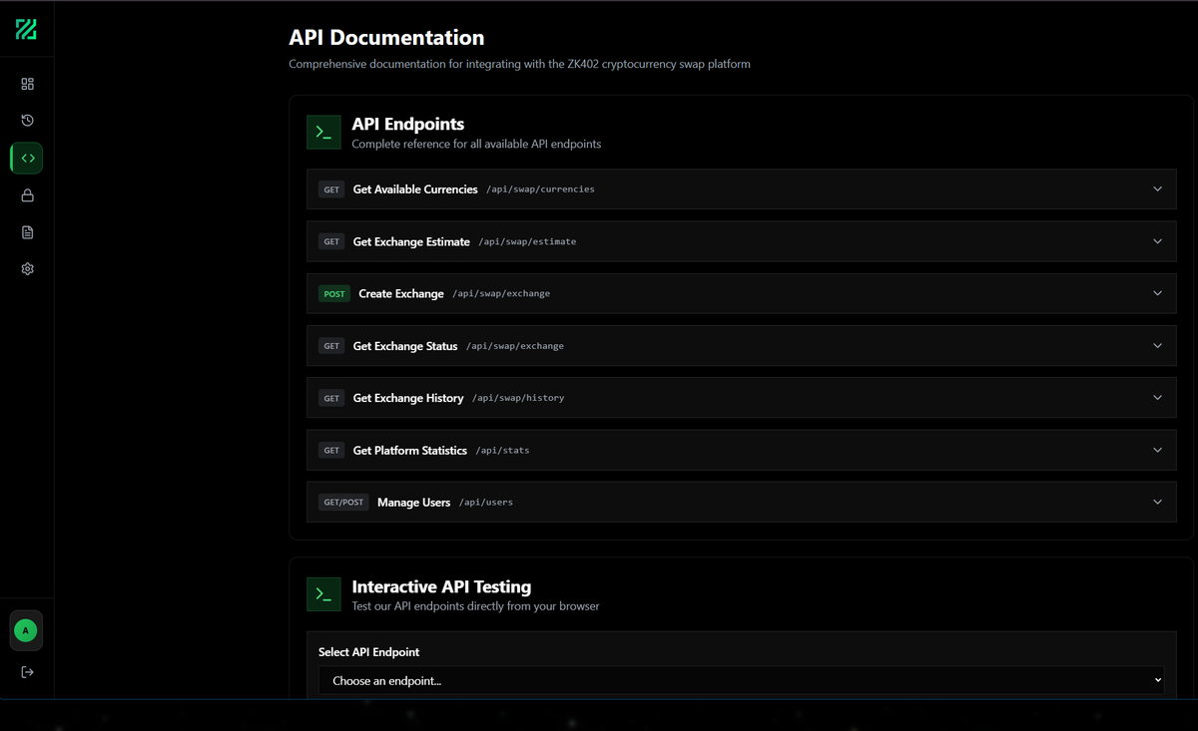This screenshot has height=731, width=1198.
Task: Click the 'Interactive API Testing' heading
Action: coord(441,586)
